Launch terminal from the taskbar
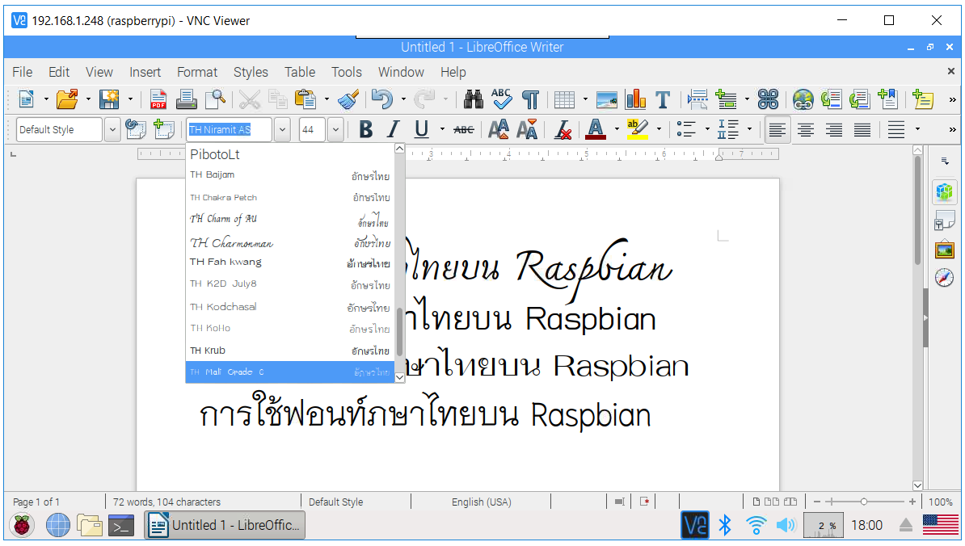The width and height of the screenshot is (965, 546). coord(121,525)
